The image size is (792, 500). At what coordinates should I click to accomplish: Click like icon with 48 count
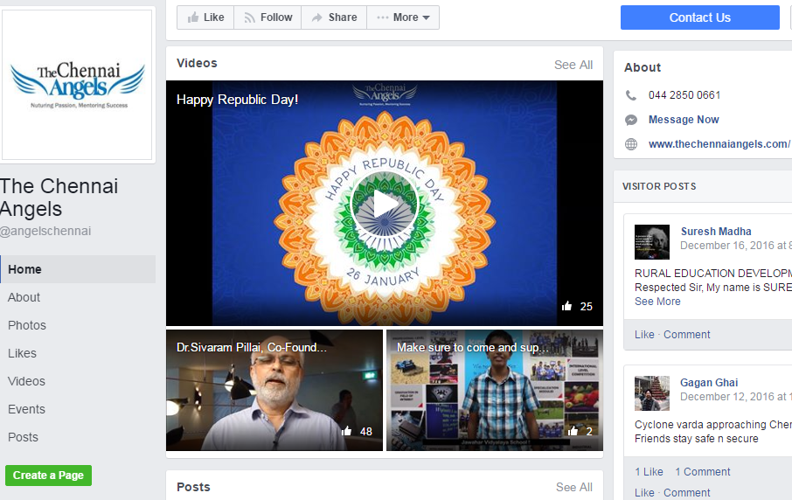[x=346, y=431]
